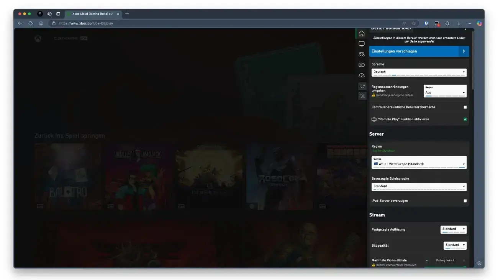Screen dimensions: 498x280
Task: Open the gear icon at bottom right
Action: [x=479, y=264]
